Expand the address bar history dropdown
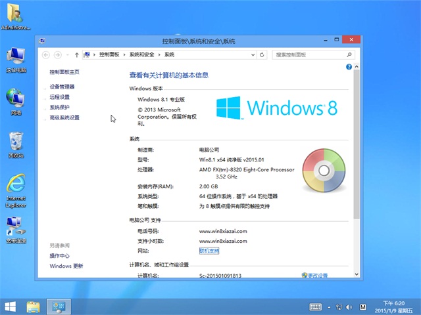Viewport: 421px width, 315px height. pyautogui.click(x=253, y=55)
